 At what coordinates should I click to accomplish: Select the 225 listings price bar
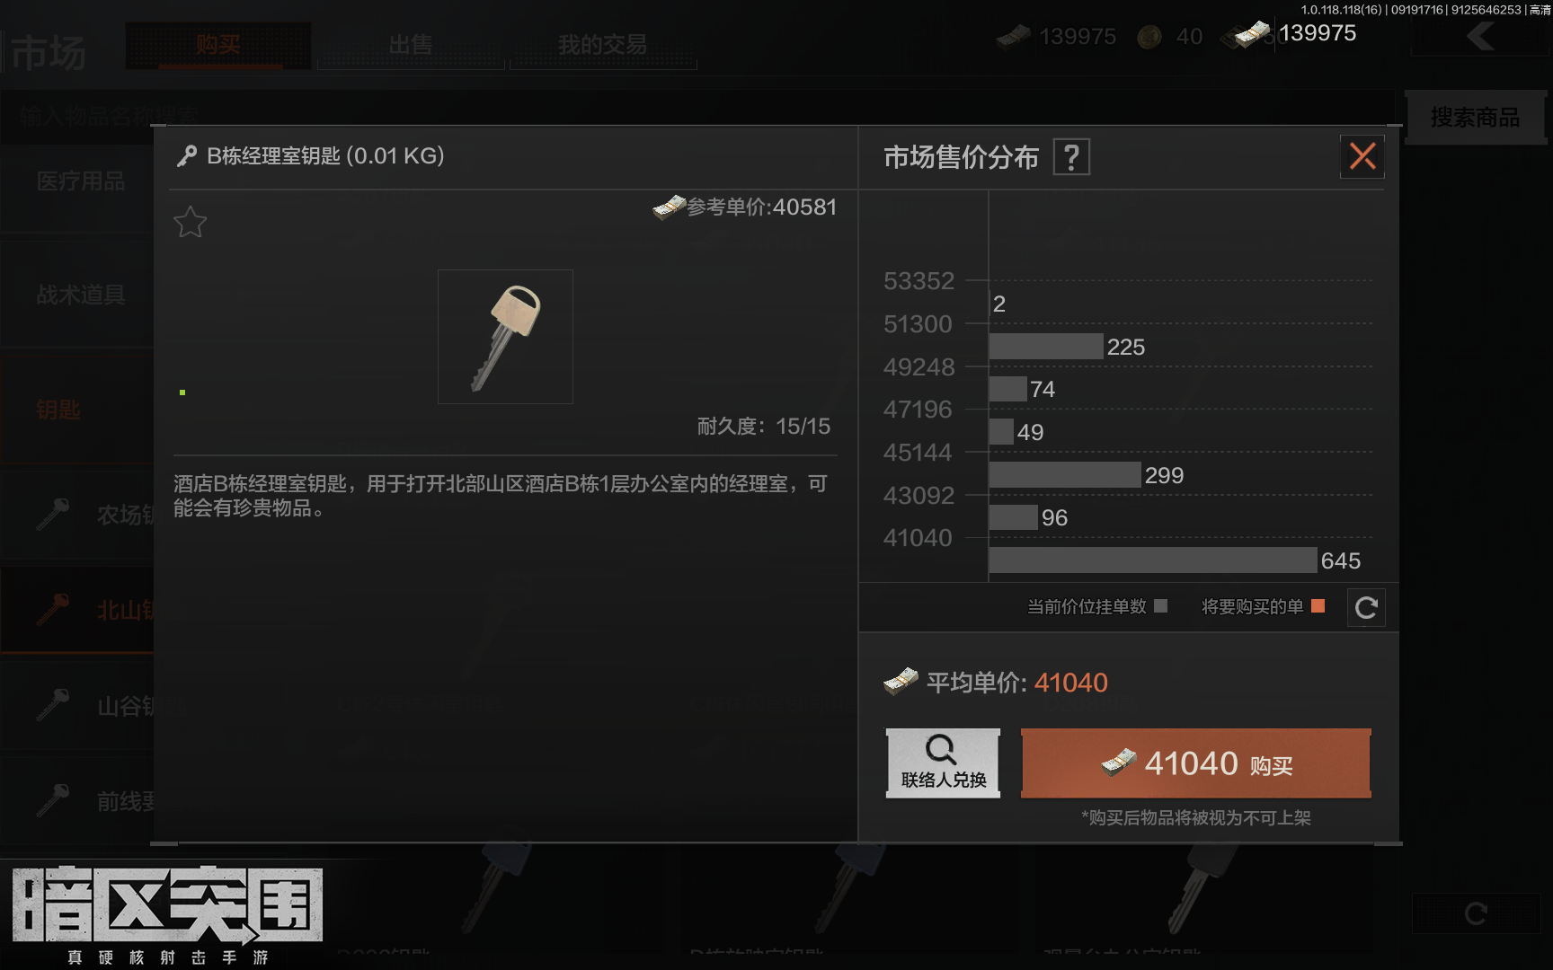[x=1046, y=347]
